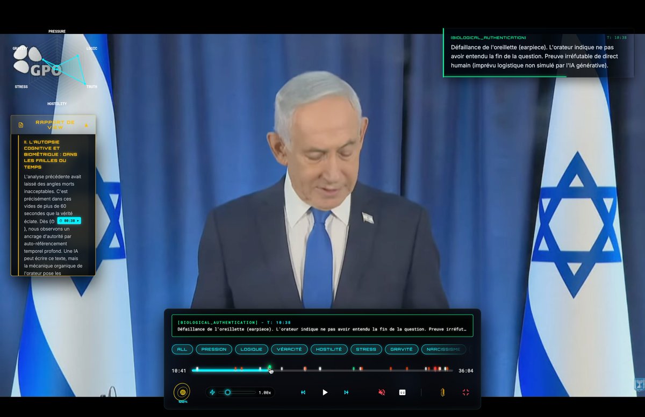Click the first white marker at the timeline start
The width and height of the screenshot is (645, 417).
tap(197, 369)
